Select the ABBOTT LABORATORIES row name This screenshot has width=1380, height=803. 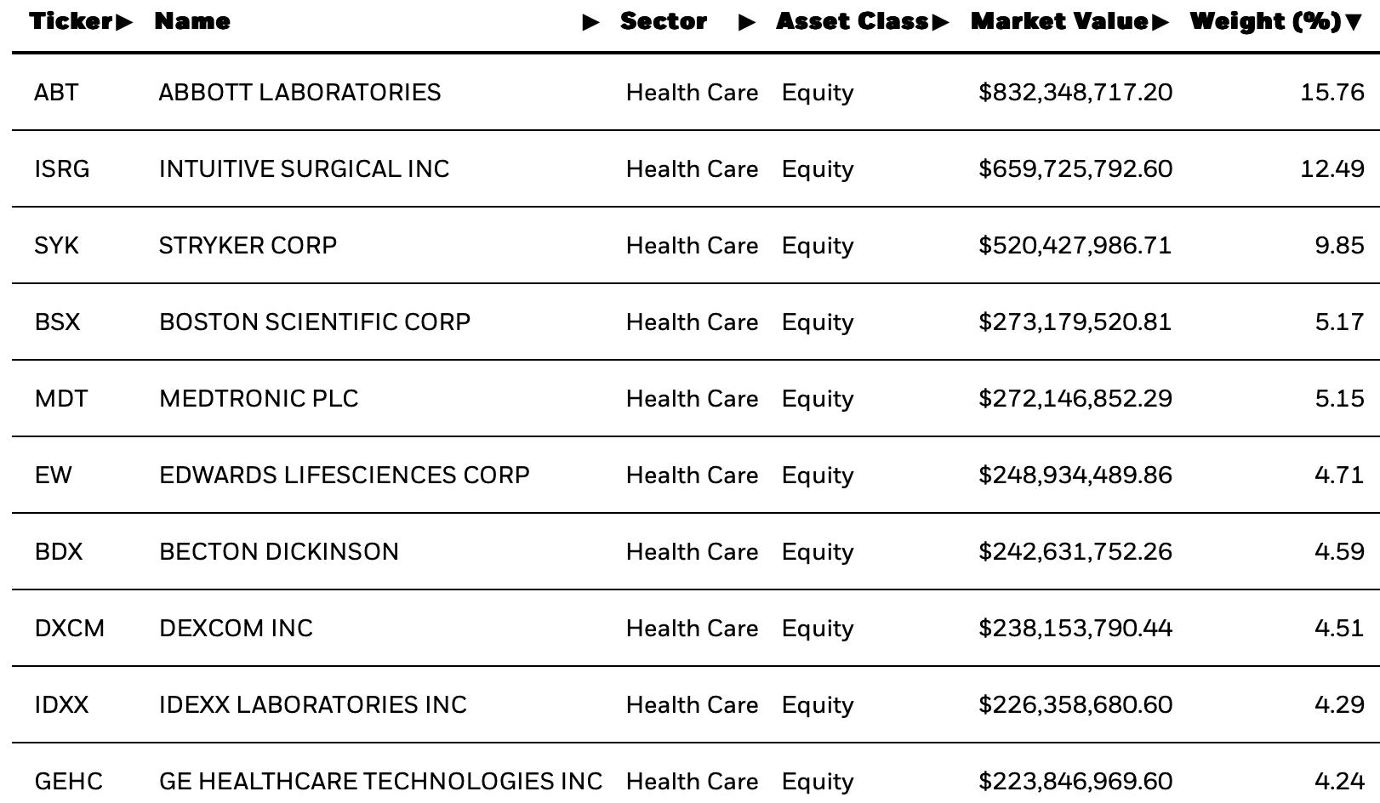(x=299, y=92)
